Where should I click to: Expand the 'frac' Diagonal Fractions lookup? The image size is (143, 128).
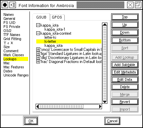38,62
